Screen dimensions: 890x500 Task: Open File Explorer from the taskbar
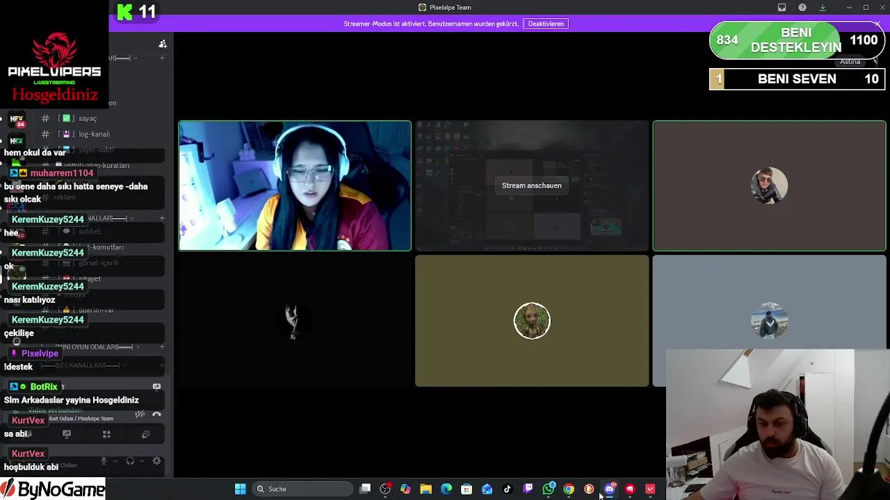tap(426, 489)
